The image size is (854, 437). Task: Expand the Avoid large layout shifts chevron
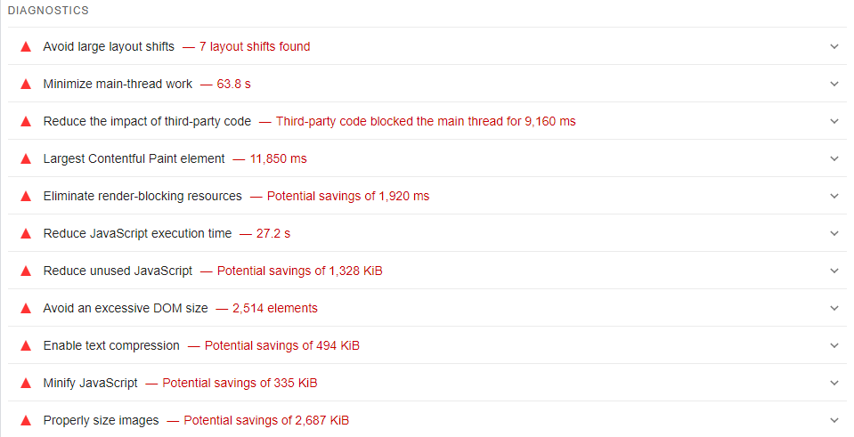(x=834, y=46)
